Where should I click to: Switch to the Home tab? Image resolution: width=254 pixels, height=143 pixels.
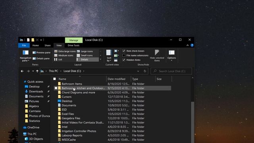pyautogui.click(x=35, y=45)
